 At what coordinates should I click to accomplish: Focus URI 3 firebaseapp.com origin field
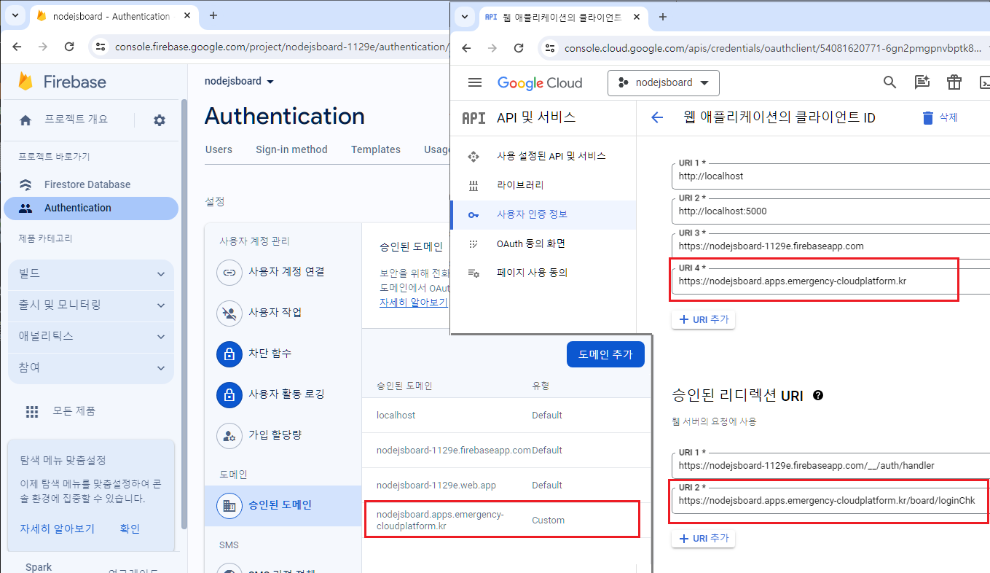click(x=830, y=246)
